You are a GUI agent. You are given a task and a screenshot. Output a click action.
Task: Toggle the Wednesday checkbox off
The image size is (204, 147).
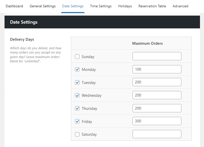tap(77, 95)
